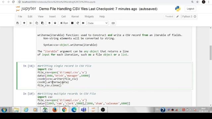This screenshot has height=119, width=212.
Task: Open OBS Studio from taskbar
Action: coord(103,110)
